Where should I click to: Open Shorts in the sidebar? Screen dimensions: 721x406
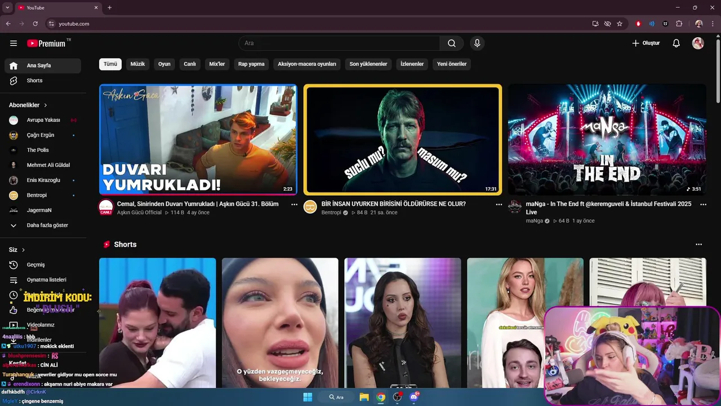[43, 81]
